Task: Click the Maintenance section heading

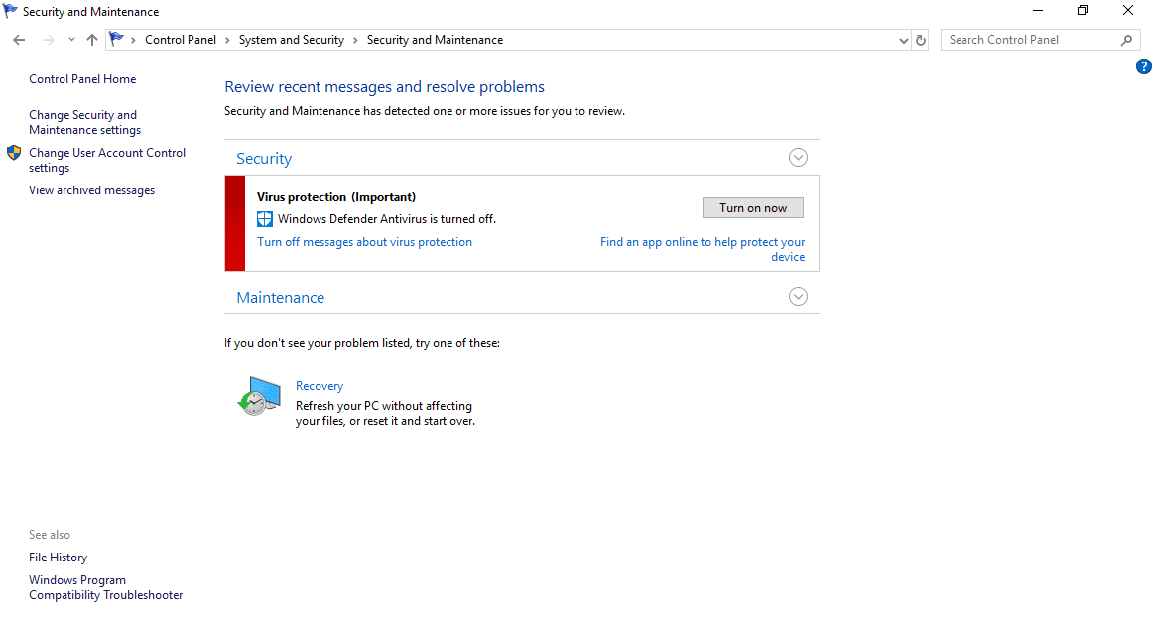Action: [280, 298]
